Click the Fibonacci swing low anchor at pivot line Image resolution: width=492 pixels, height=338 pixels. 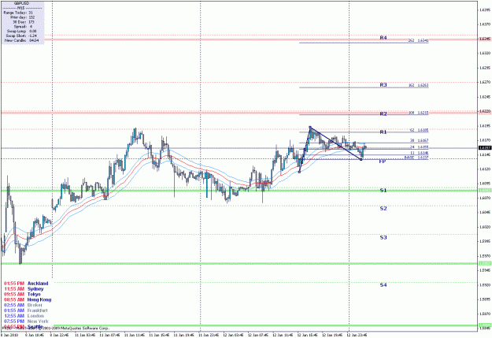pos(361,160)
